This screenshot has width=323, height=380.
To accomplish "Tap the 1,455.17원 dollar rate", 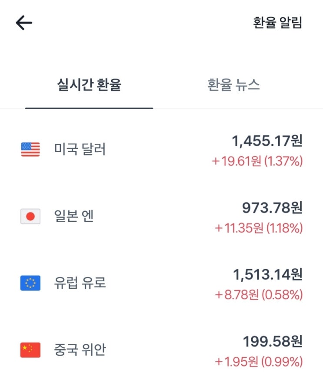I will coord(267,140).
